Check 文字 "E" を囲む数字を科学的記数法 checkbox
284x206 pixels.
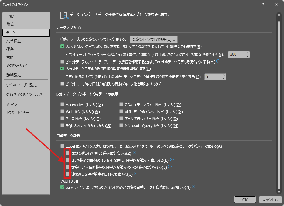[68, 167]
